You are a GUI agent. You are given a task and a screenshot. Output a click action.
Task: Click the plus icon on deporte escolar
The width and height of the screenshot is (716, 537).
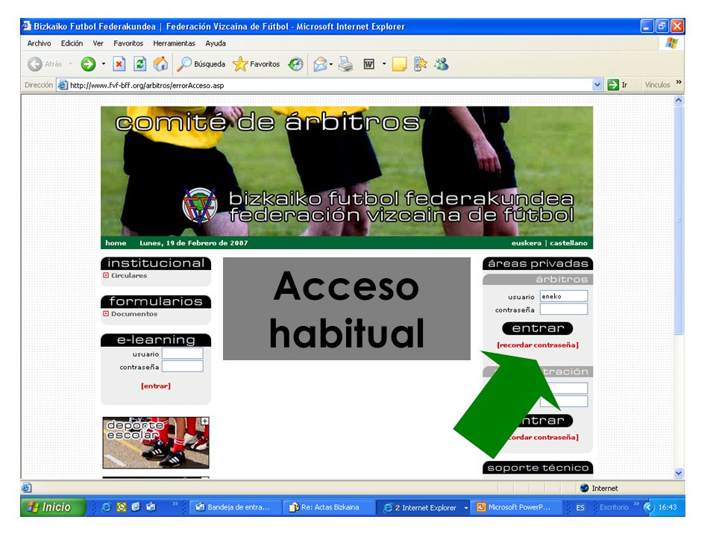(x=204, y=421)
